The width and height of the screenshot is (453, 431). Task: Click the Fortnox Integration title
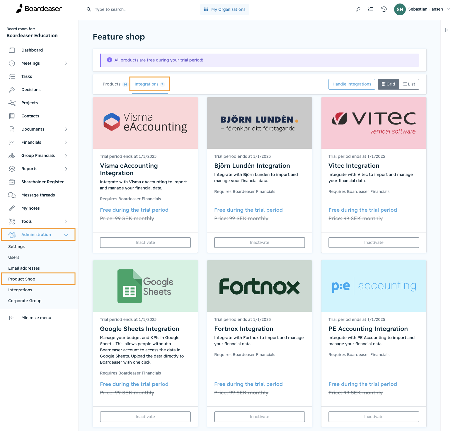[244, 329]
